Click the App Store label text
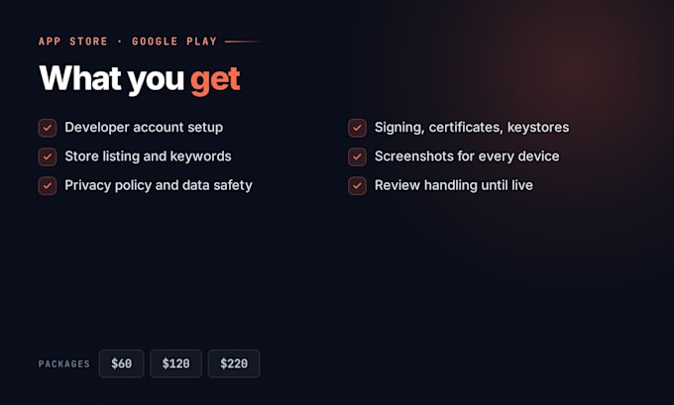 click(73, 42)
